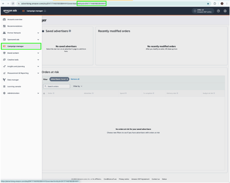Click the warning triangle column header
This screenshot has height=183, width=230.
point(44,93)
